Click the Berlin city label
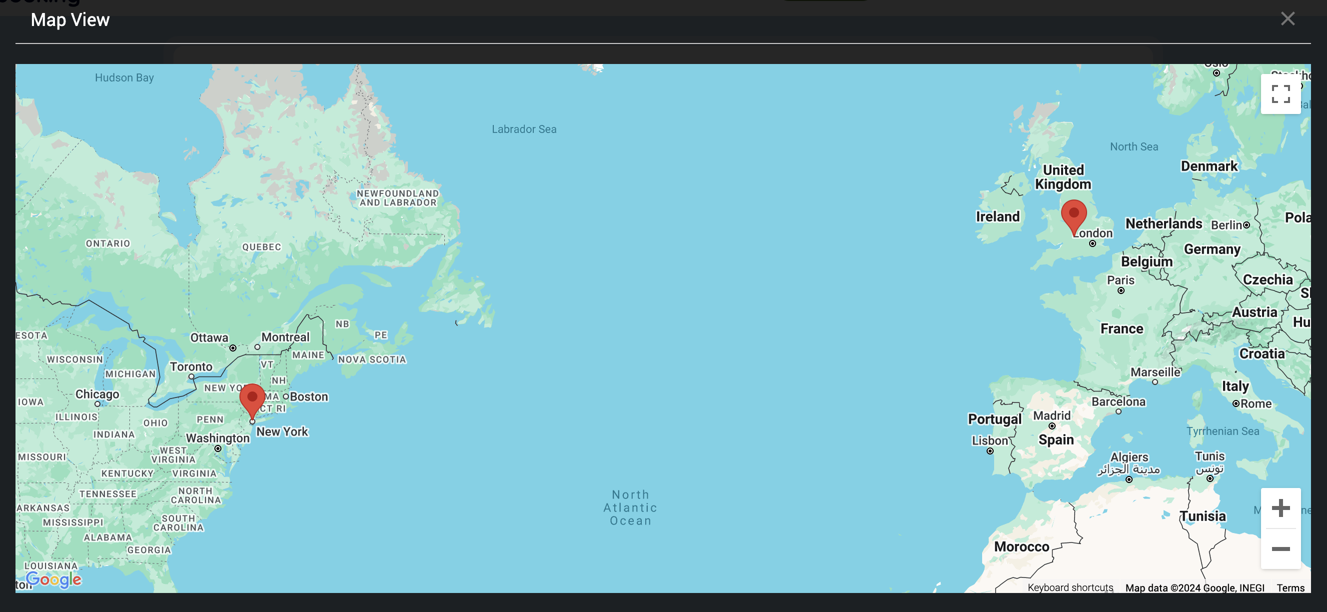The height and width of the screenshot is (612, 1327). point(1226,225)
